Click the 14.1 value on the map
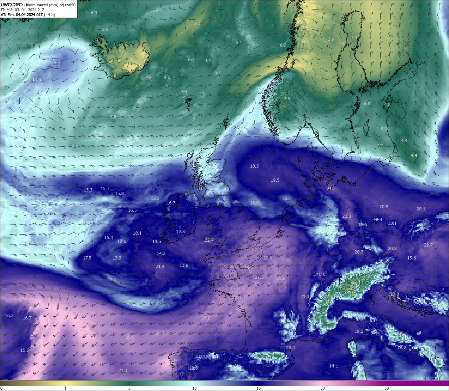This screenshot has width=449, height=391. (334, 366)
